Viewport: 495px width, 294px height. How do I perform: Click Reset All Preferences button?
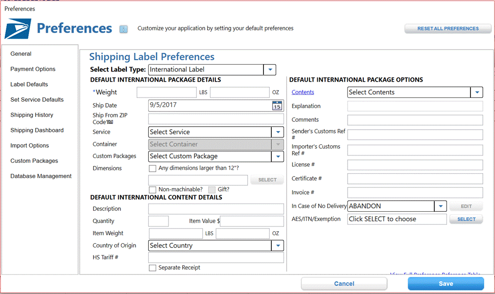(448, 29)
